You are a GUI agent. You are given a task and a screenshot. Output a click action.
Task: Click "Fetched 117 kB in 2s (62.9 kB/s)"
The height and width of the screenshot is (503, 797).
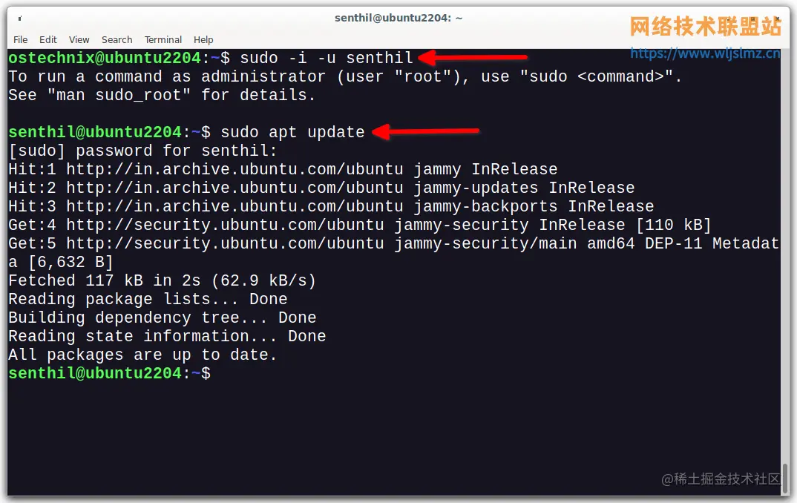click(162, 280)
